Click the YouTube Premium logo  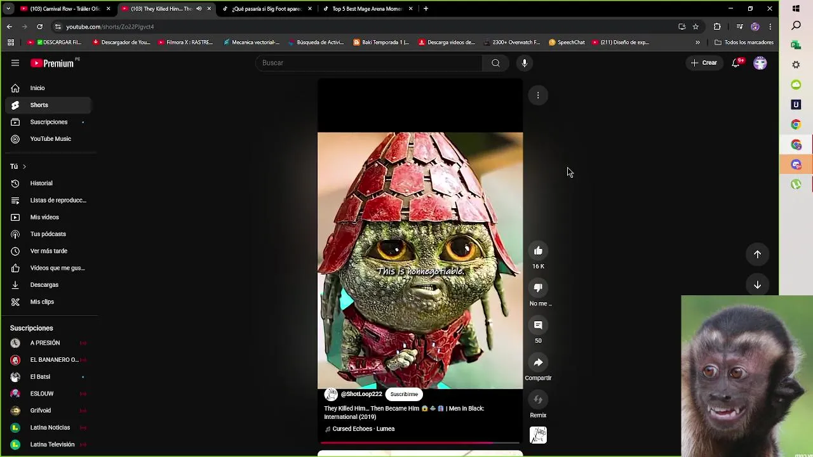(x=52, y=63)
